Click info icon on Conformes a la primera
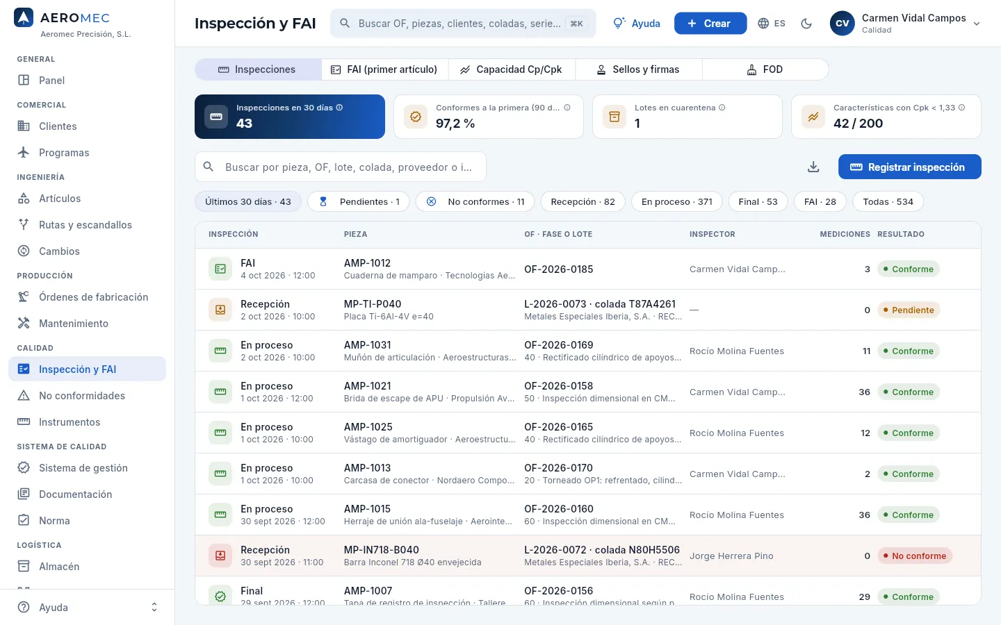Image resolution: width=1001 pixels, height=625 pixels. (x=567, y=108)
